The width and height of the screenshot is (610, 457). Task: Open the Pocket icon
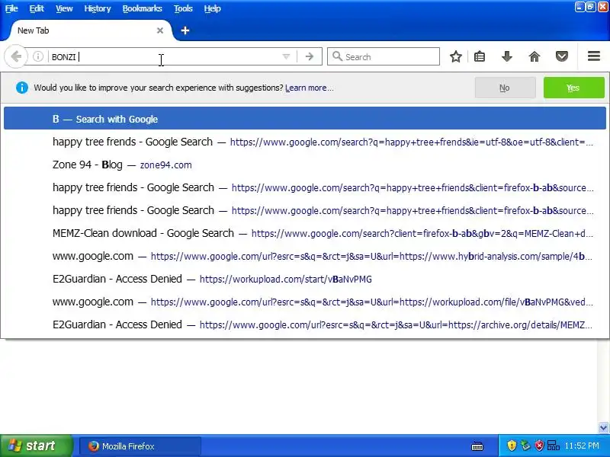coord(561,56)
